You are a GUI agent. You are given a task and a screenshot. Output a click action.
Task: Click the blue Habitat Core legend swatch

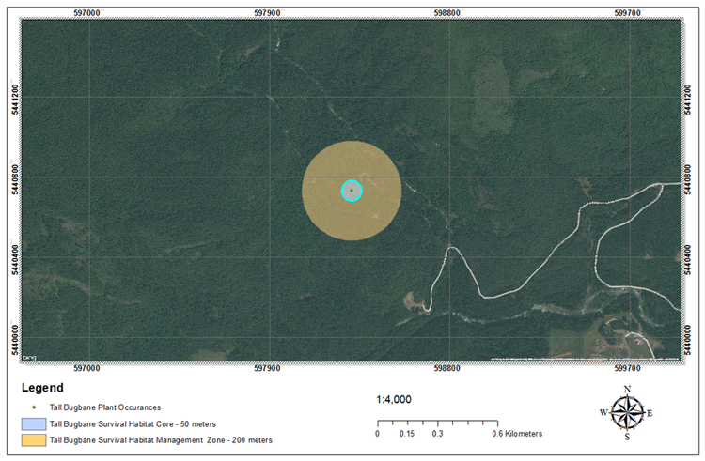pos(34,423)
